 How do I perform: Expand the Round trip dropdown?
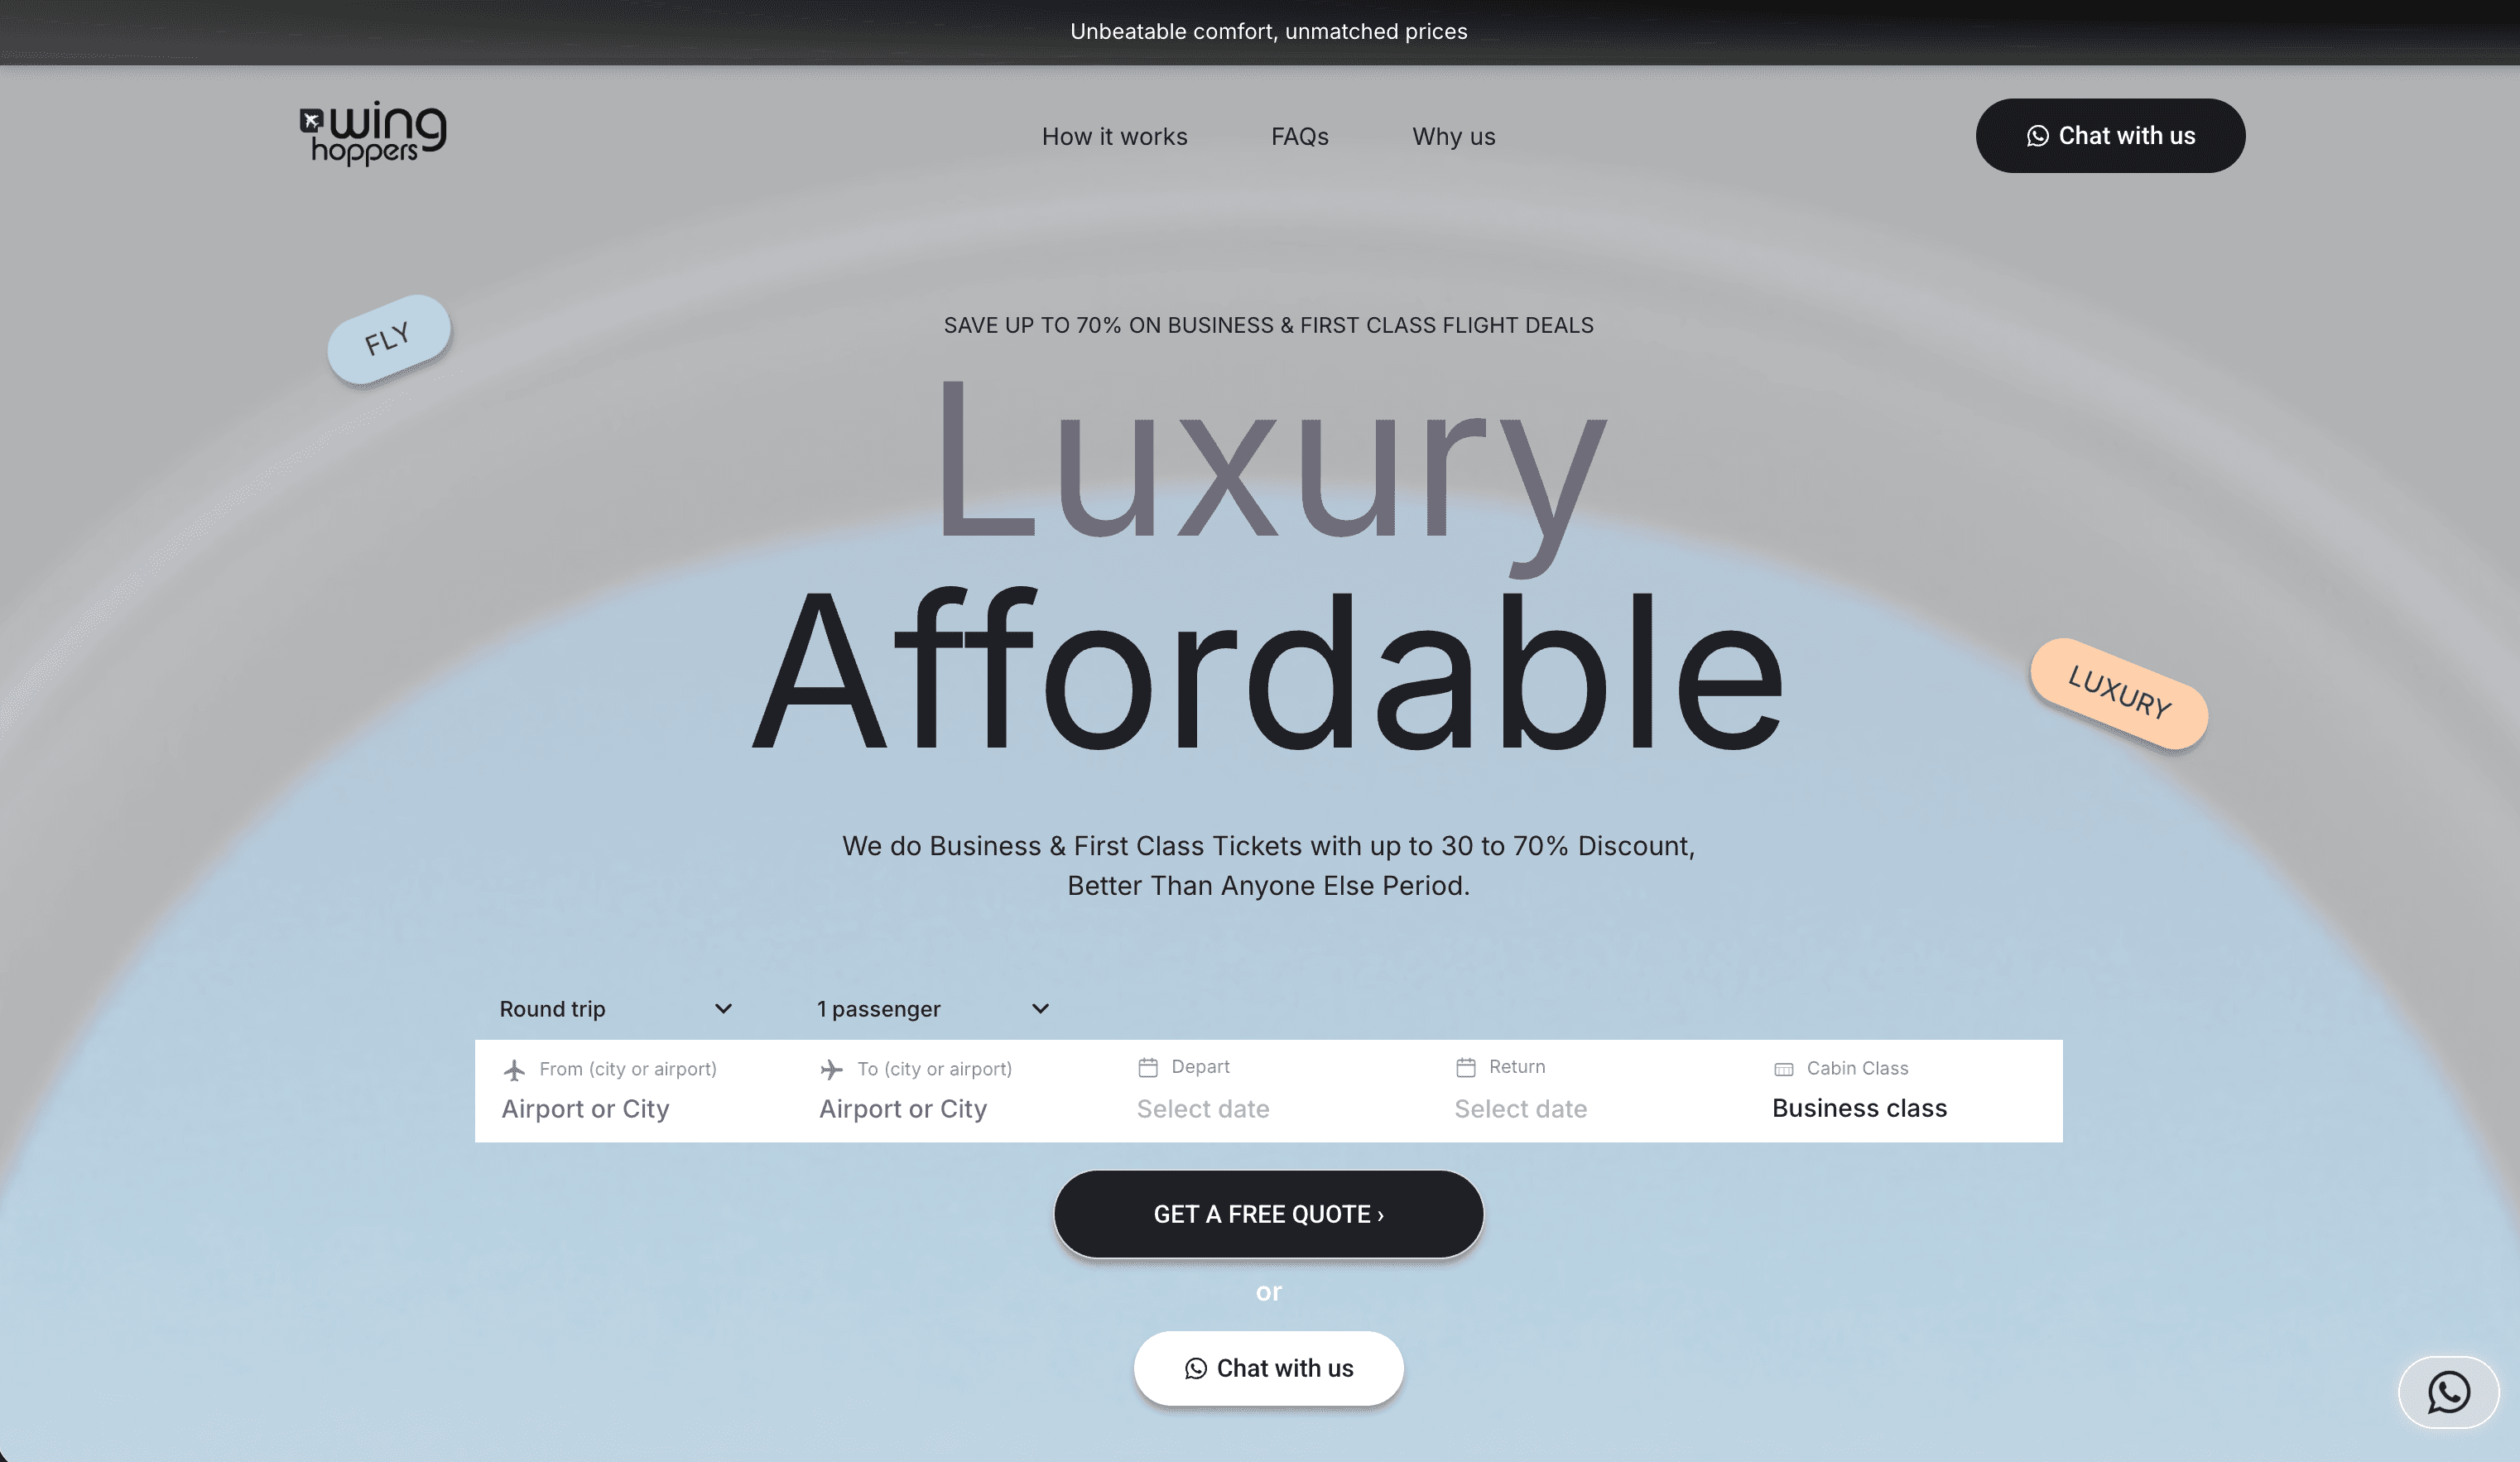tap(615, 1008)
